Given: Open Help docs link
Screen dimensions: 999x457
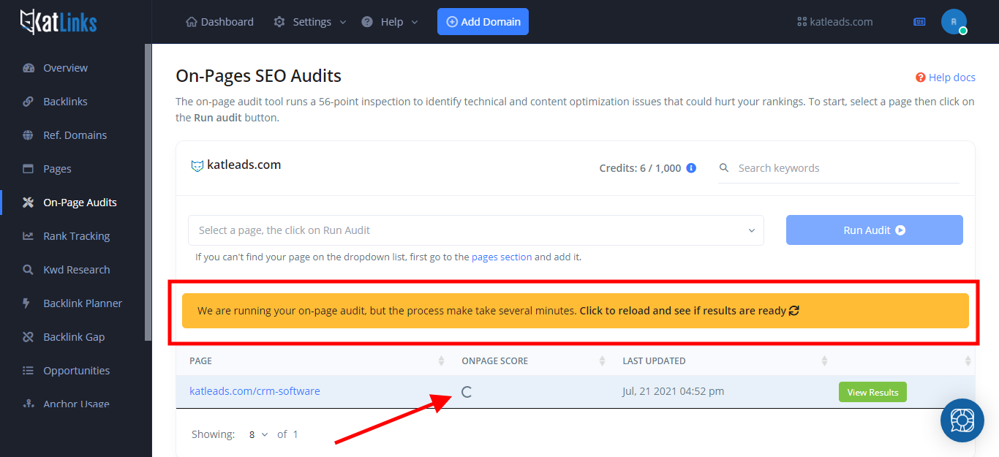Looking at the screenshot, I should 946,78.
